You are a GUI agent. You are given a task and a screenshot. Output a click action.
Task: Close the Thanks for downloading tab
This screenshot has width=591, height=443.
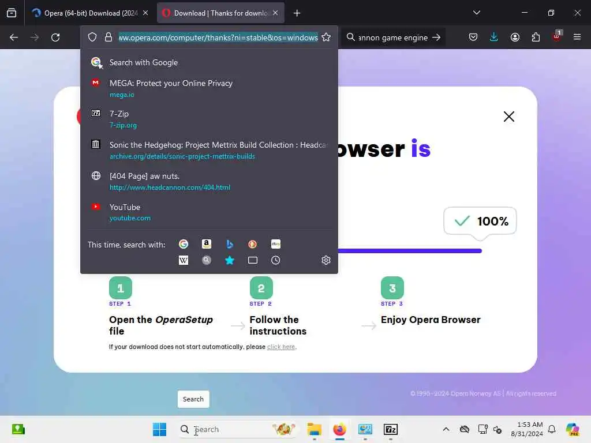click(275, 13)
